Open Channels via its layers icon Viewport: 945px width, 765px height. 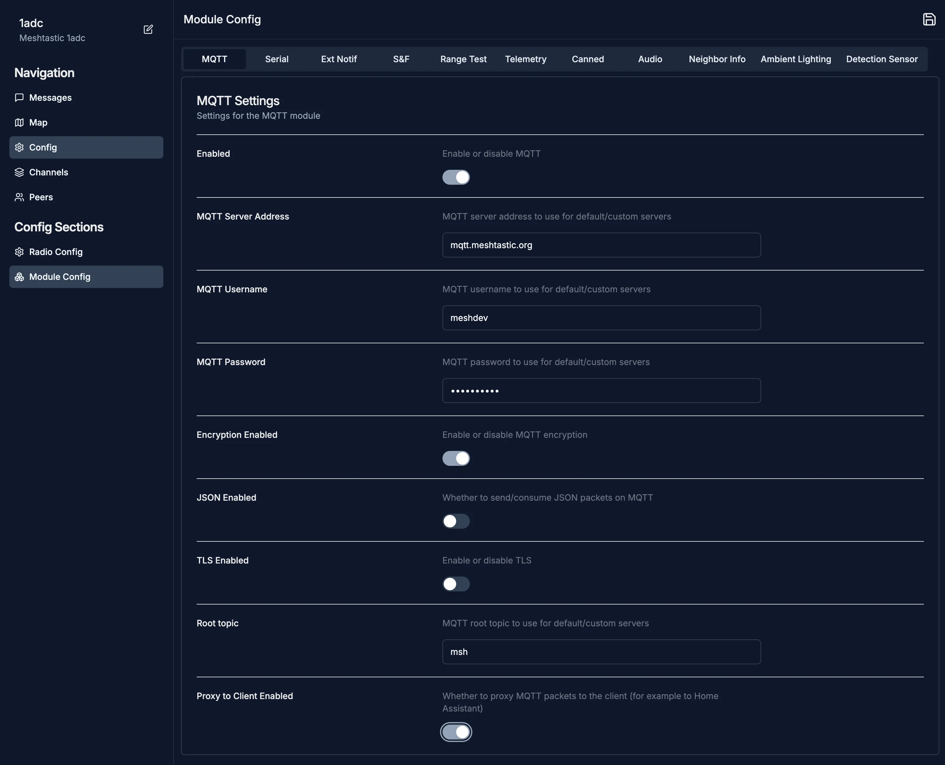coord(19,172)
